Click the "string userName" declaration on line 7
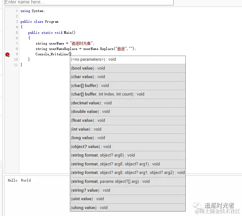The image size is (242, 216). [x=65, y=43]
